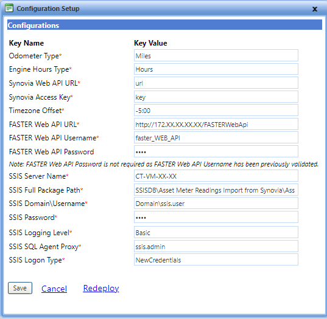This screenshot has width=327, height=319.
Task: Focus the Odometer Type field
Action: 216,55
